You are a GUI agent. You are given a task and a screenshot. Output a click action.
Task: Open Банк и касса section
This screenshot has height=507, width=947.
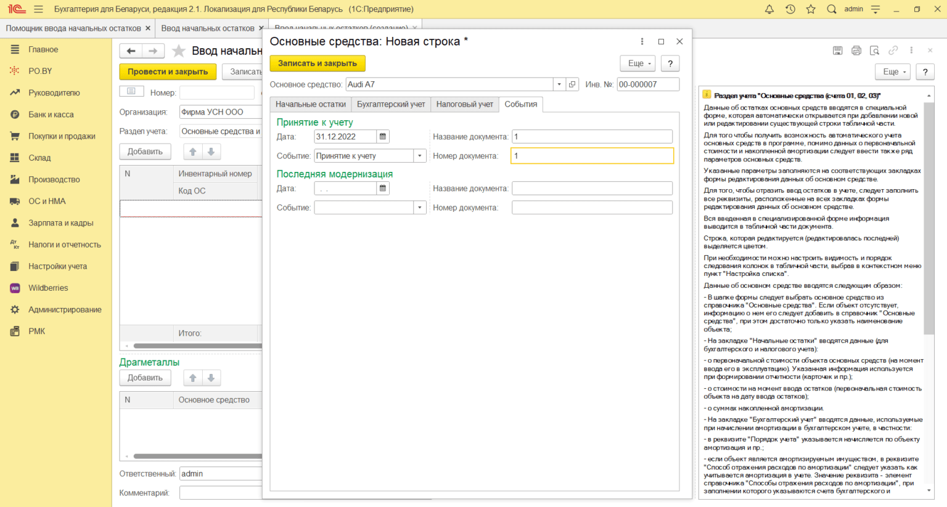coord(51,115)
